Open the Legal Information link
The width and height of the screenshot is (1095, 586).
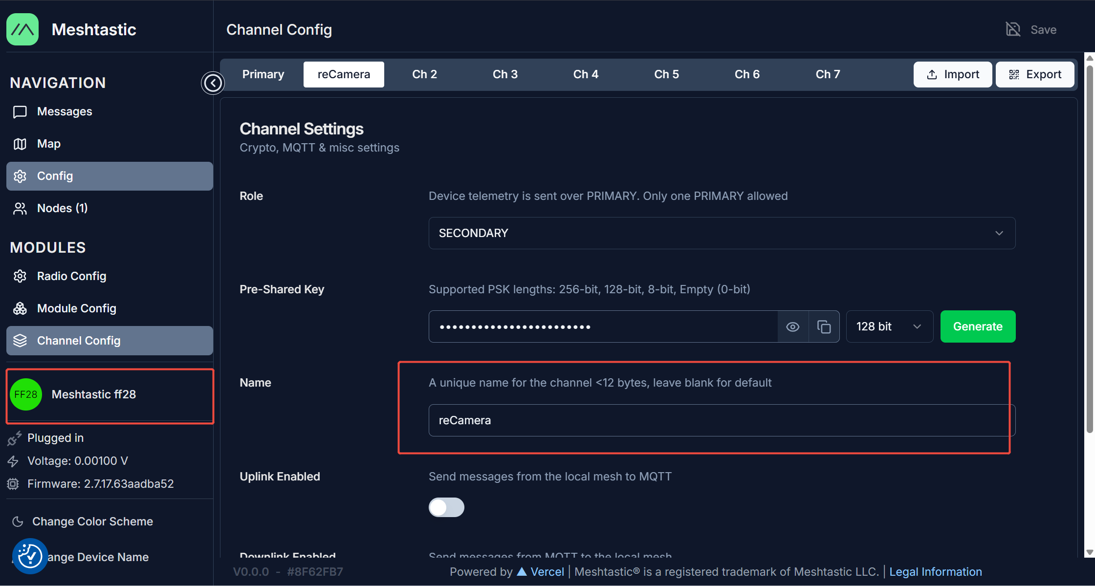(x=935, y=572)
